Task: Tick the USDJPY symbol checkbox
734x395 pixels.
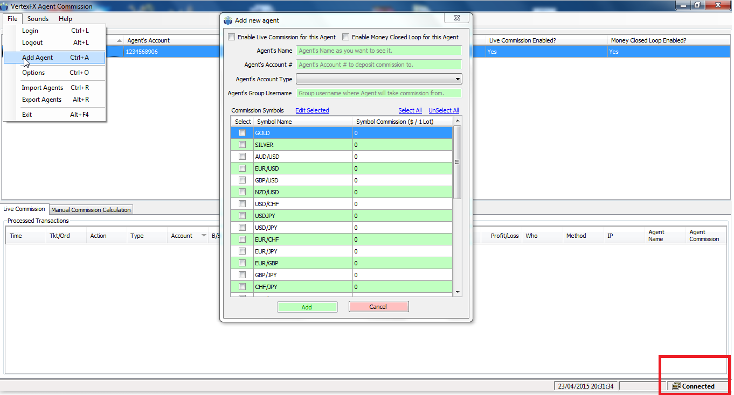Action: 243,216
